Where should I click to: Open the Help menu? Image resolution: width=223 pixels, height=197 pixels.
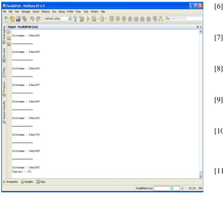103,11
